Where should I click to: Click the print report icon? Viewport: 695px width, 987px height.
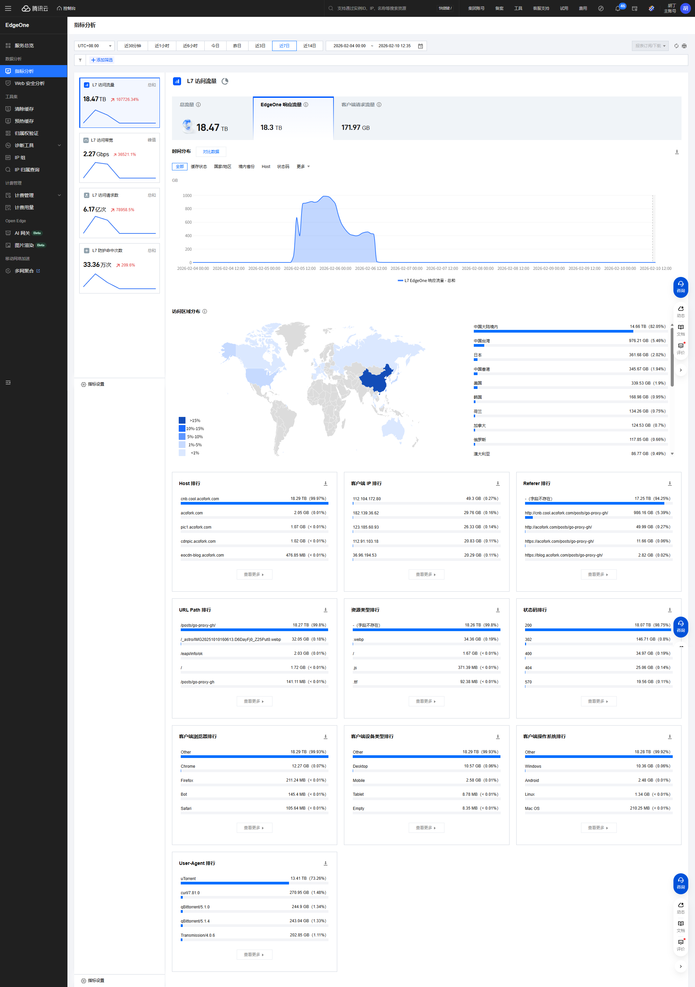click(684, 46)
